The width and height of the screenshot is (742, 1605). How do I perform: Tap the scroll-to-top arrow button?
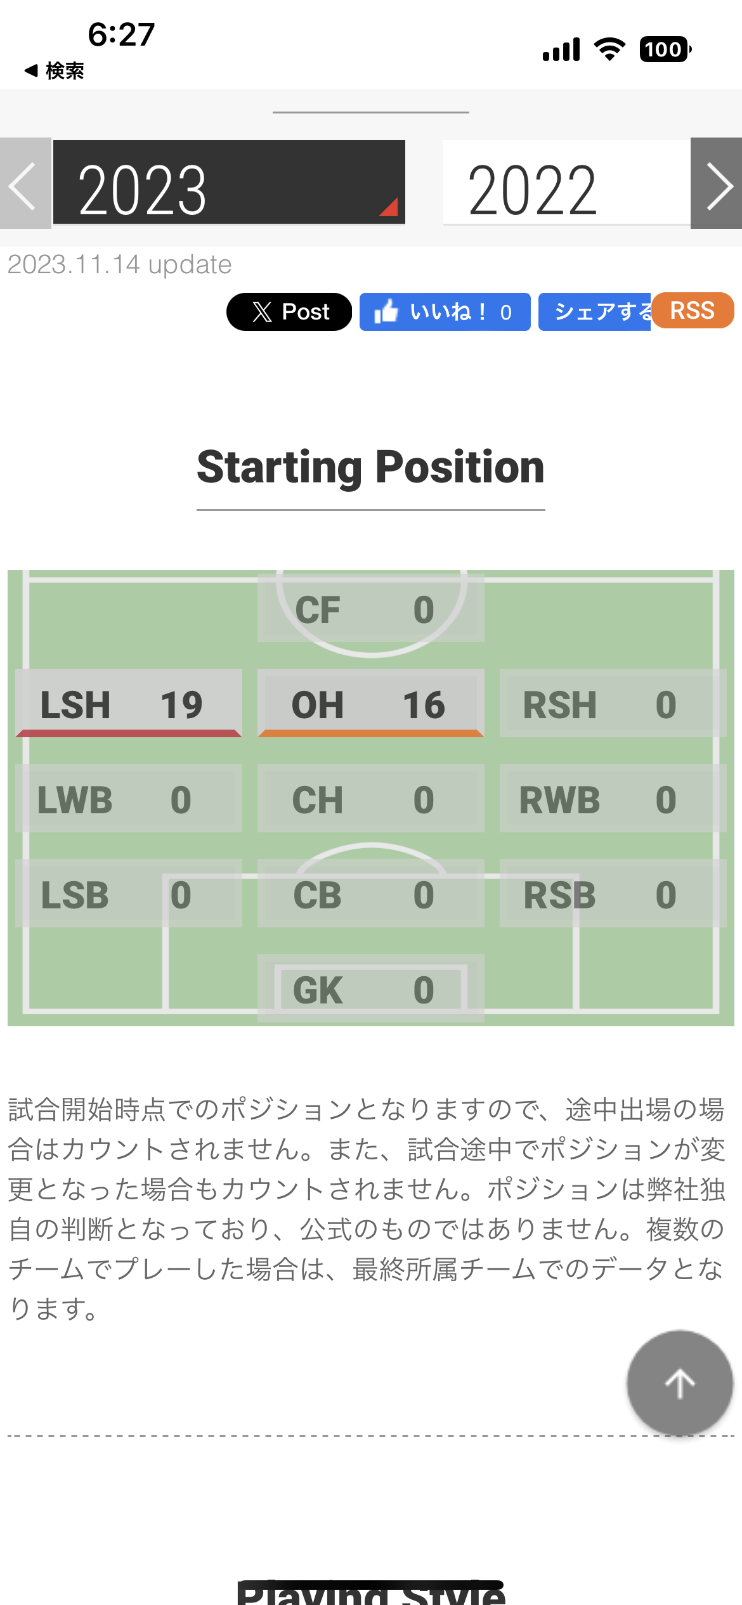point(680,1383)
